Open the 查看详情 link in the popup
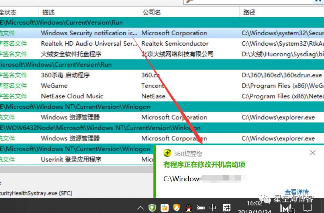This screenshot has width=324, height=213. (297, 192)
